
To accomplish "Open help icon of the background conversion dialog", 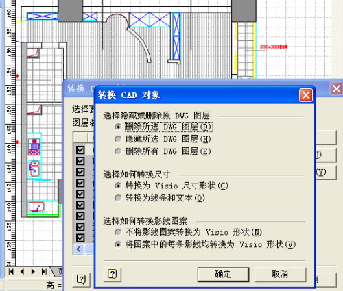I will tap(82, 279).
